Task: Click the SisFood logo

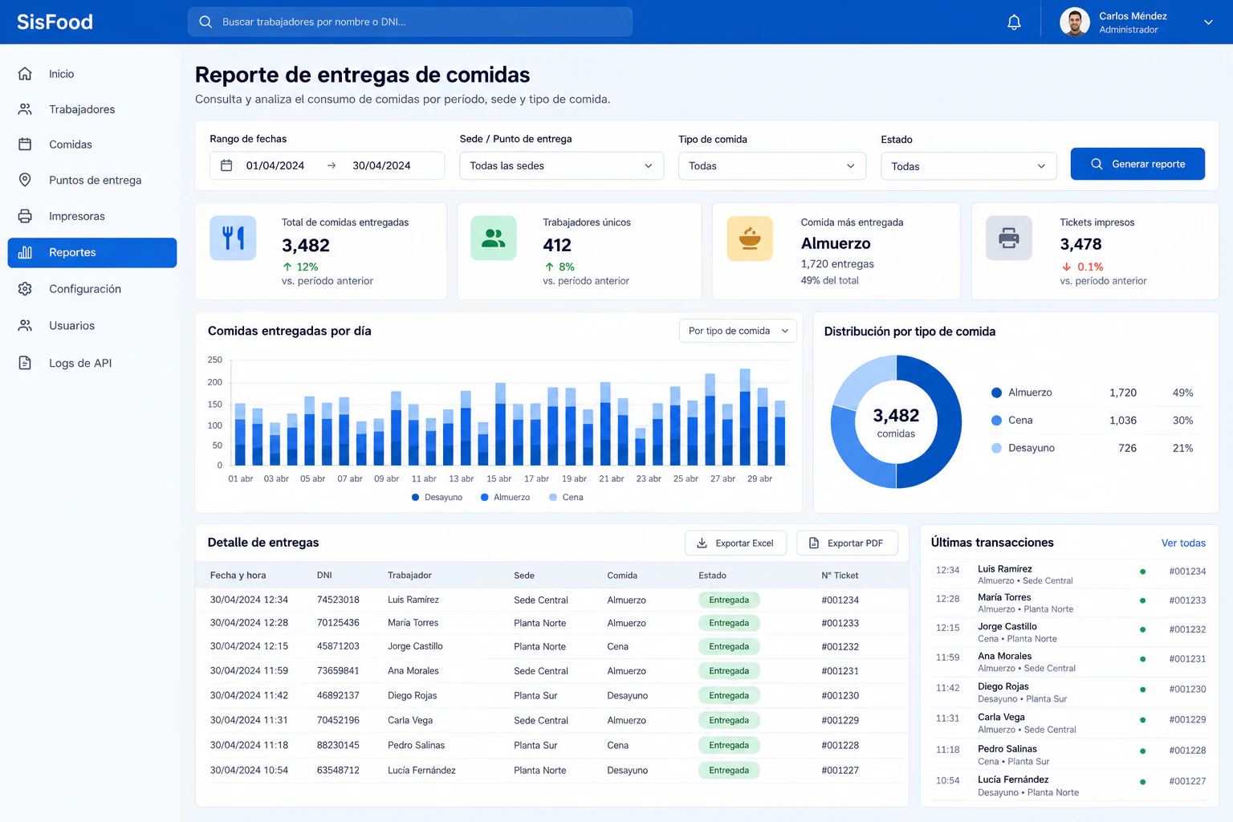Action: coord(55,22)
